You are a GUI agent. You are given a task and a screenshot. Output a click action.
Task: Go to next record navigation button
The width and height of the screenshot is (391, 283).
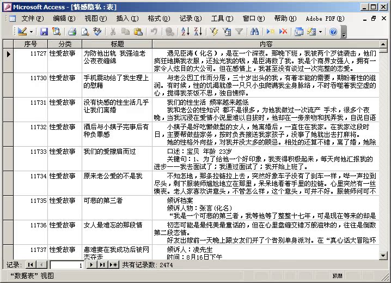pyautogui.click(x=91, y=265)
